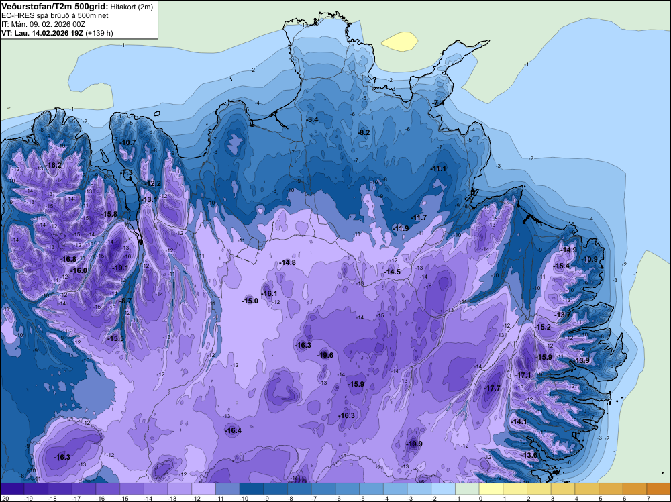Select the -13.6 temperature value
Image resolution: width=671 pixels, height=502 pixels.
530,455
